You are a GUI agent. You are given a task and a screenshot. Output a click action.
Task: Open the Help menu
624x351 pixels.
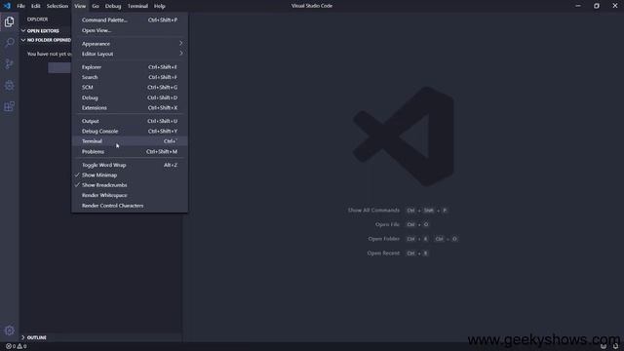click(160, 6)
